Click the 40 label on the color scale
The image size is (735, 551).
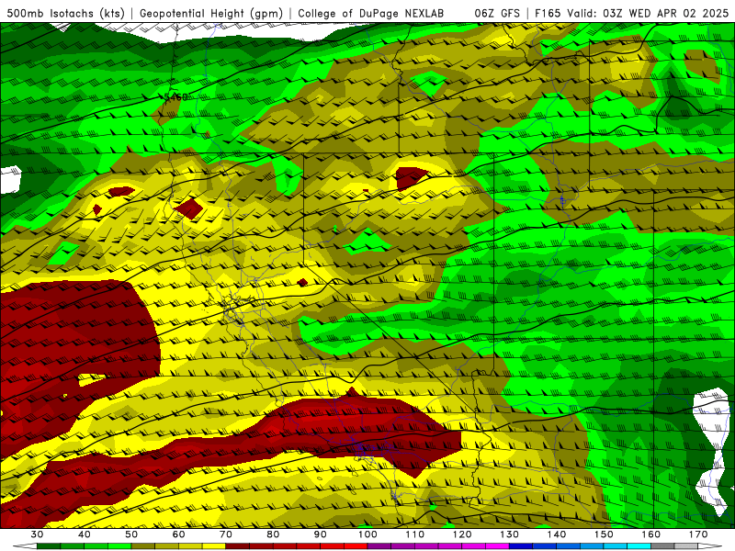click(x=85, y=534)
